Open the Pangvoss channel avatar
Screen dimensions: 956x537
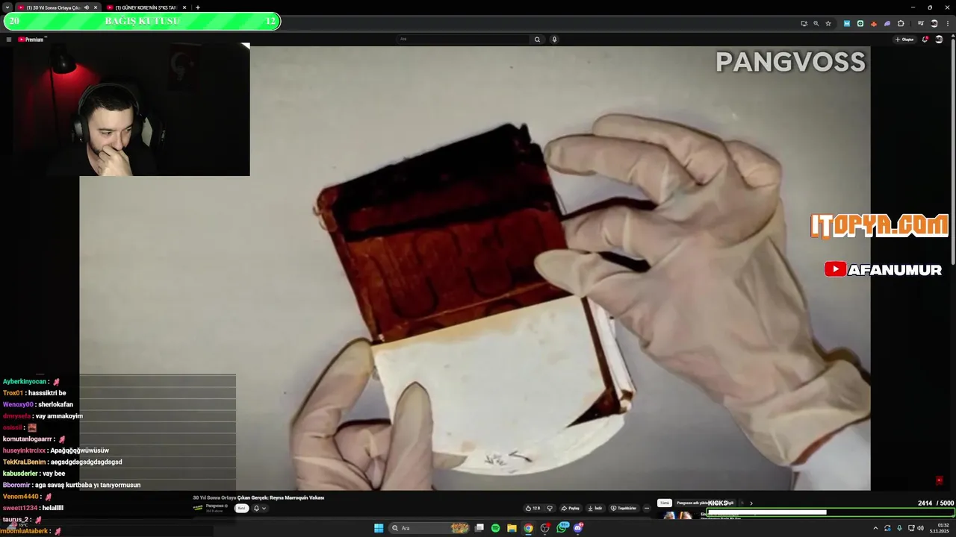point(198,508)
